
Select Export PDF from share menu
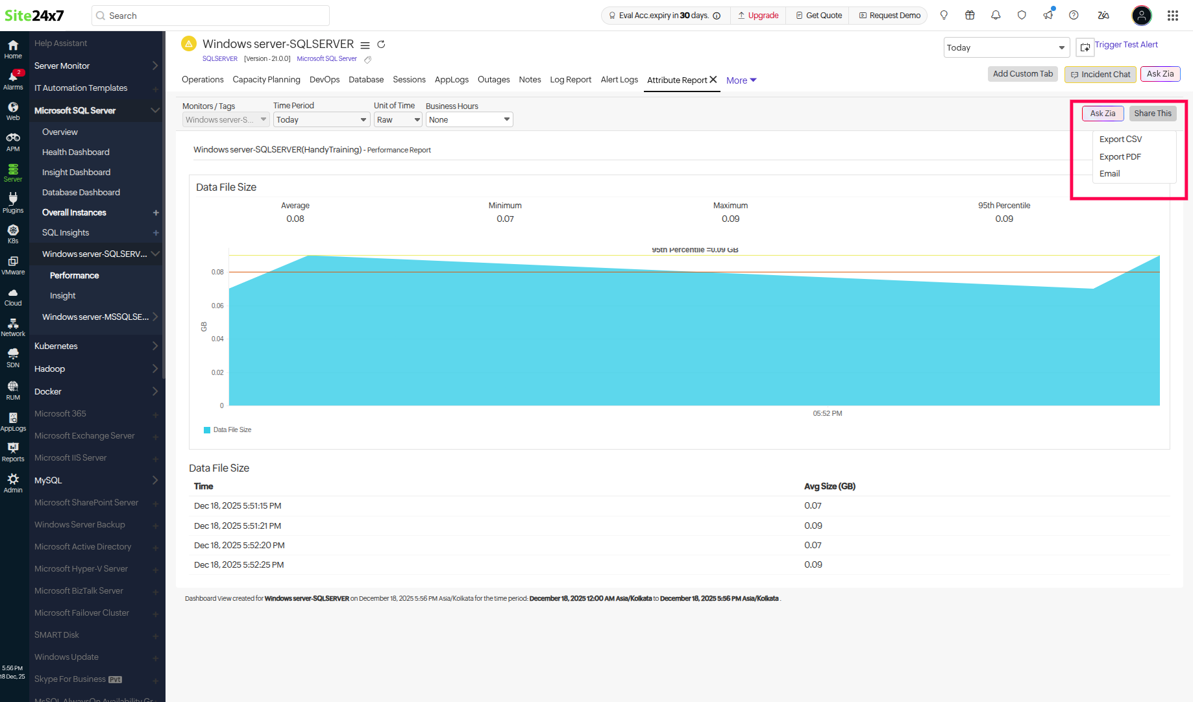pos(1120,156)
